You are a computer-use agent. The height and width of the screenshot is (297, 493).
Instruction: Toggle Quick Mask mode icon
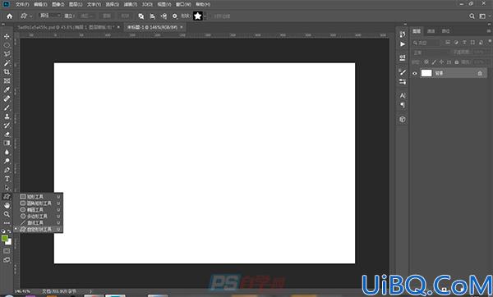[x=7, y=251]
